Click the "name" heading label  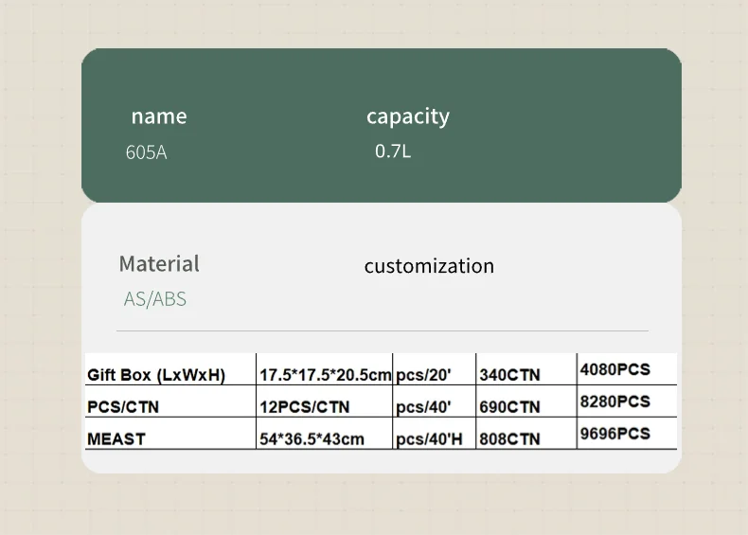[x=159, y=116]
